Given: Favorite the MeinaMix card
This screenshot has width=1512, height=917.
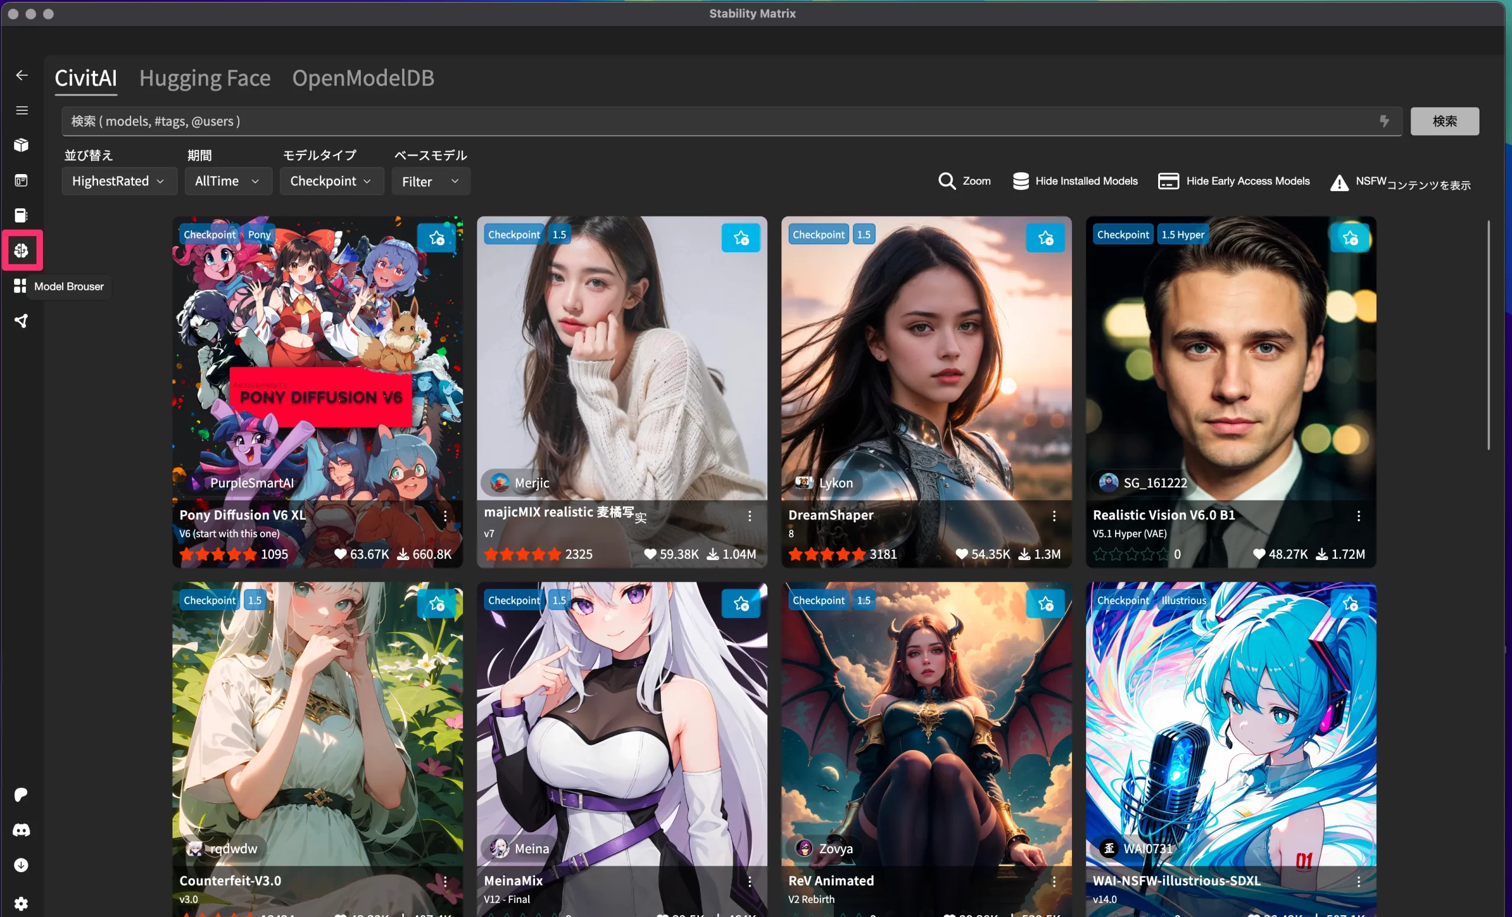Looking at the screenshot, I should click(x=741, y=603).
